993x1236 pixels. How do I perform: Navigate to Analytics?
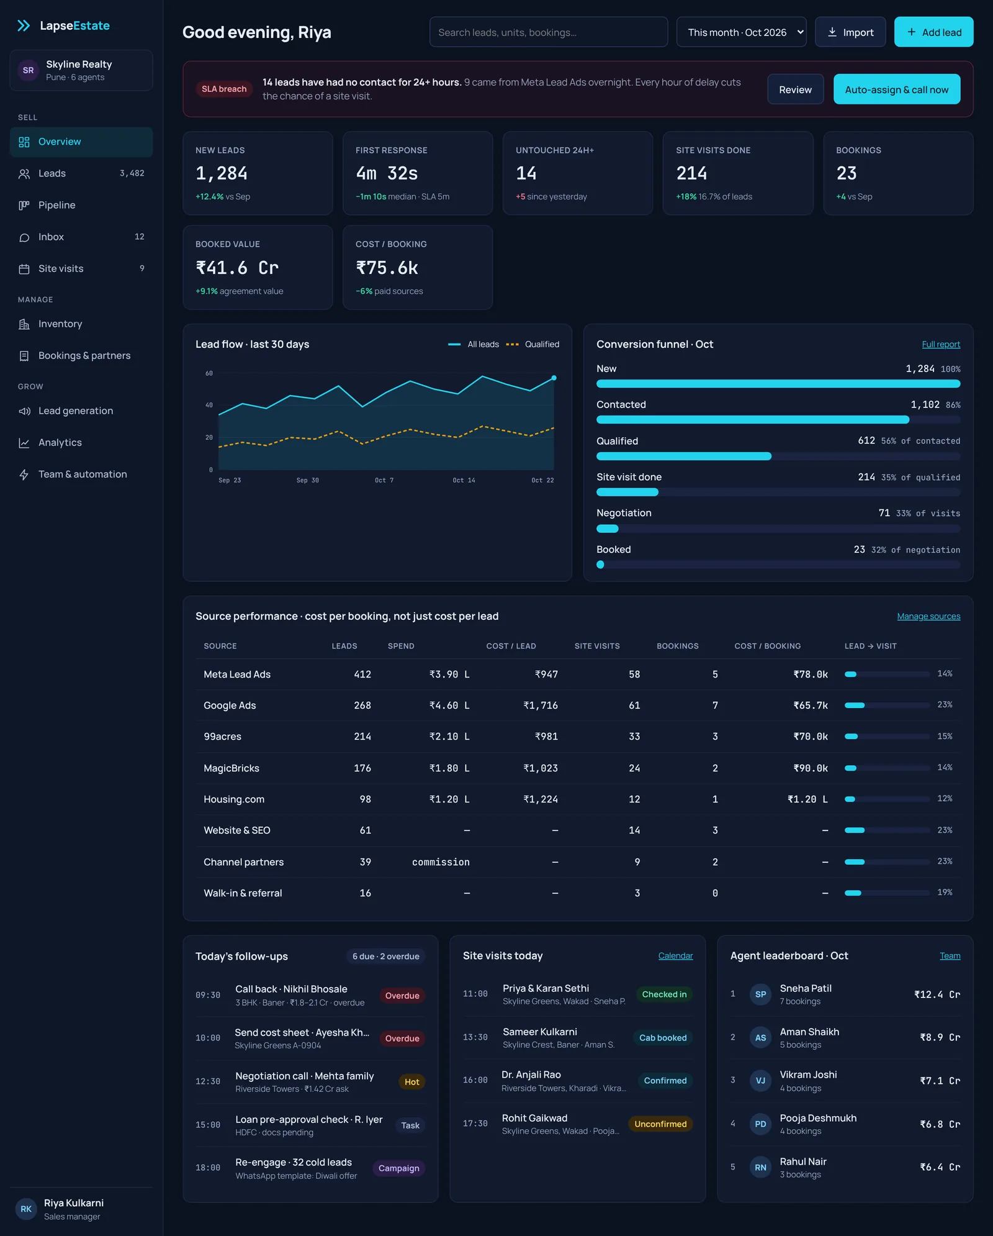(81, 442)
